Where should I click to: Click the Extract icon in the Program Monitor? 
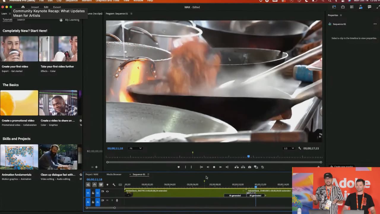(x=243, y=167)
